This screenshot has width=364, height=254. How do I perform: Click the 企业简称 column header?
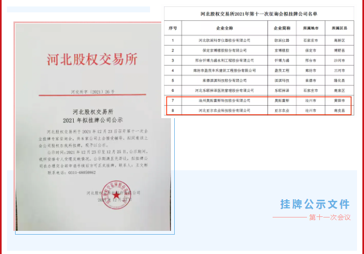(282, 28)
